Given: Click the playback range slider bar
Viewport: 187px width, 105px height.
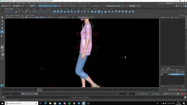Looking at the screenshot, I should tap(30, 94).
